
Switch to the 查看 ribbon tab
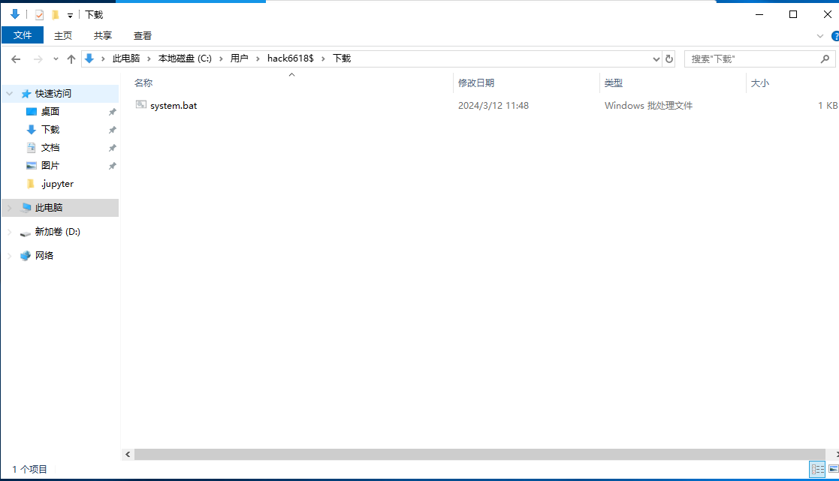(143, 35)
